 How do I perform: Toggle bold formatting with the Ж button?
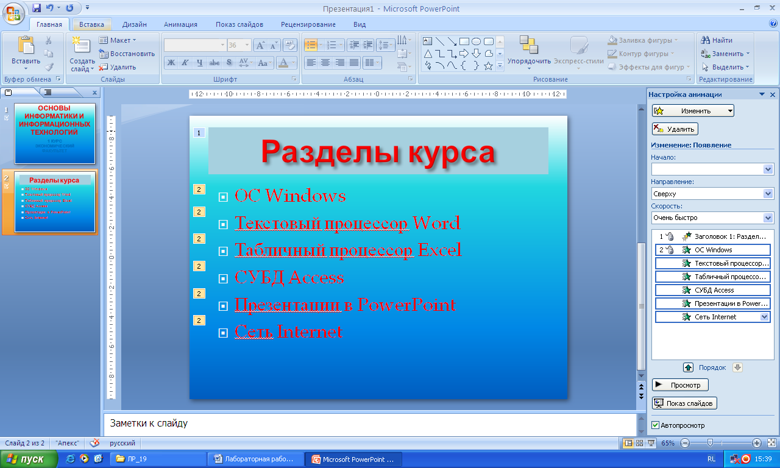(x=171, y=63)
